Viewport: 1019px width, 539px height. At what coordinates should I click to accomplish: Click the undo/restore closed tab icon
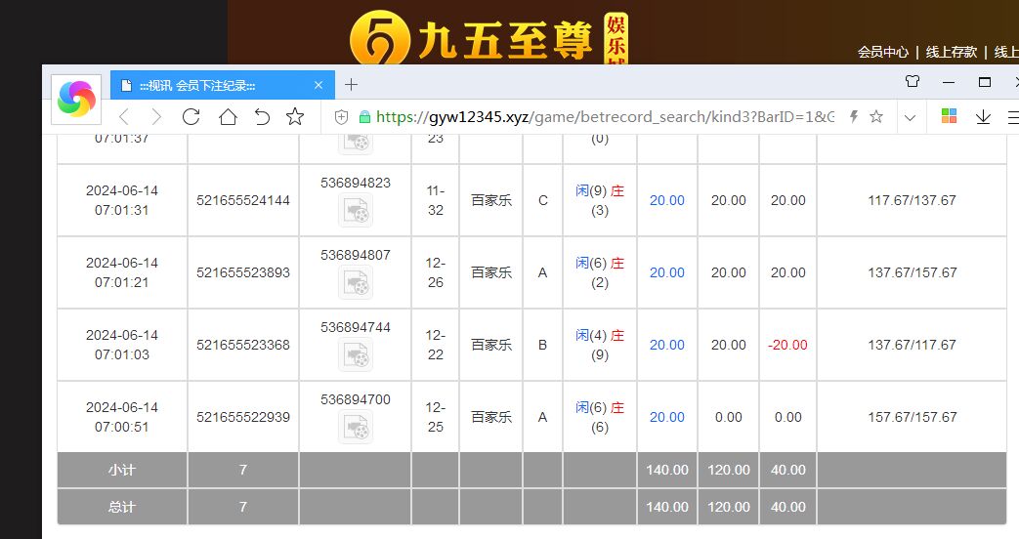click(262, 117)
